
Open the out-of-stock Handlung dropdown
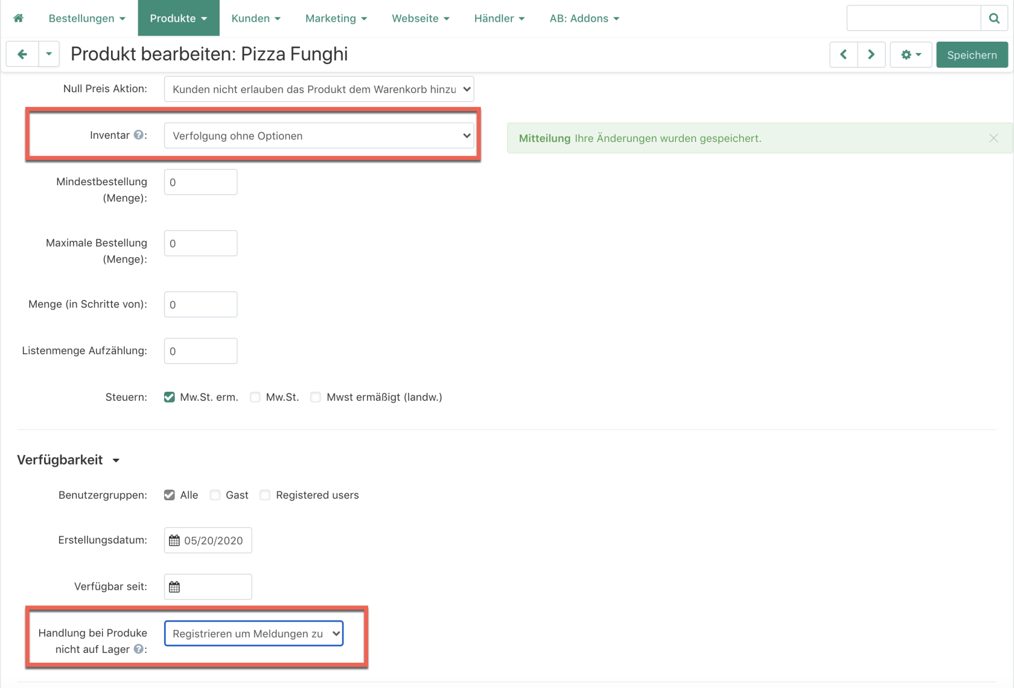pos(253,633)
